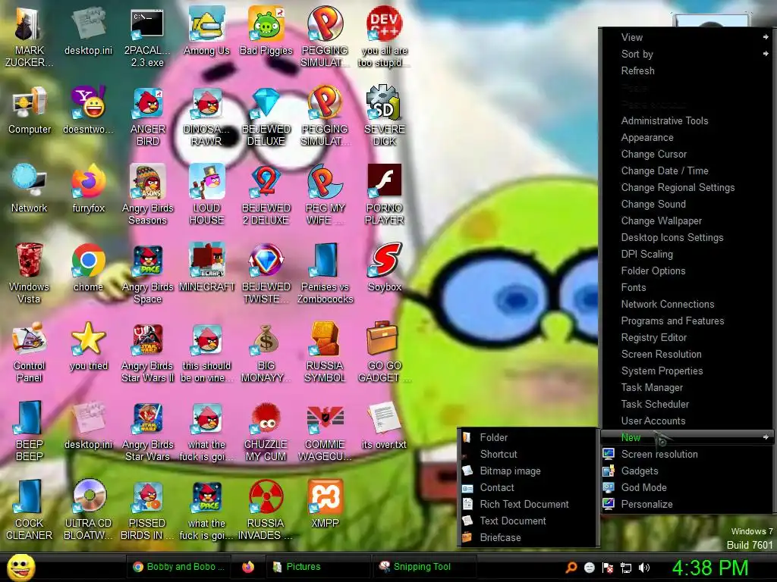
Task: Create a new Bitmap image
Action: coord(528,471)
